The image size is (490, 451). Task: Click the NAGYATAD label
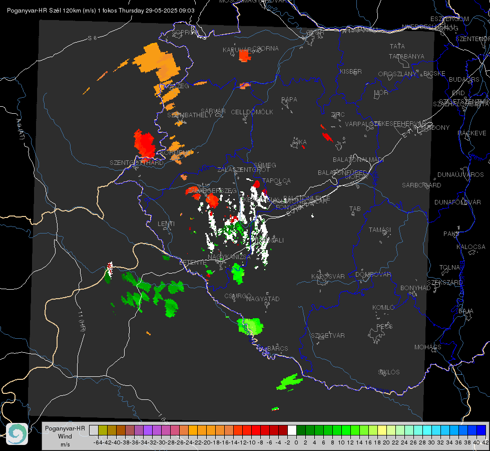coord(263,299)
